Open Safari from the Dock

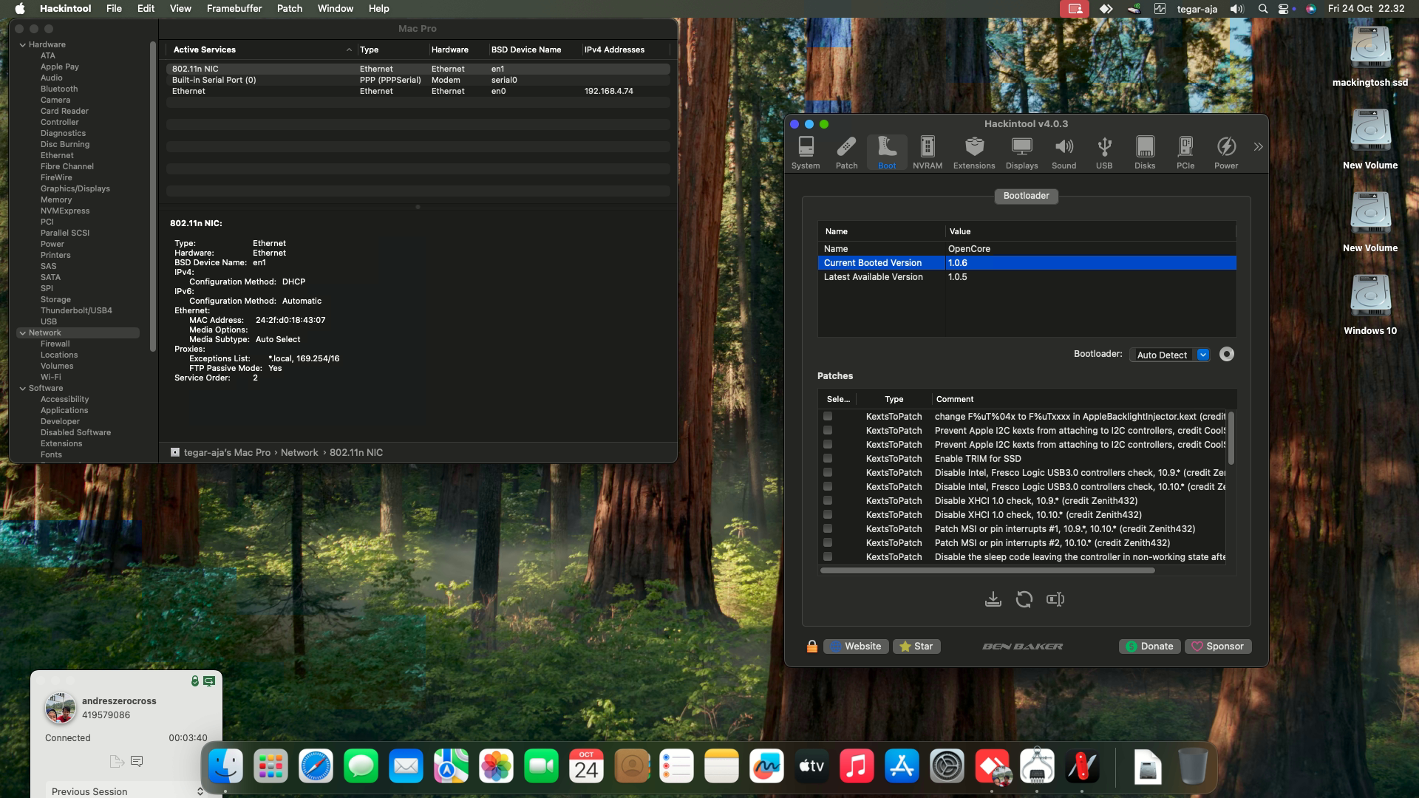316,767
